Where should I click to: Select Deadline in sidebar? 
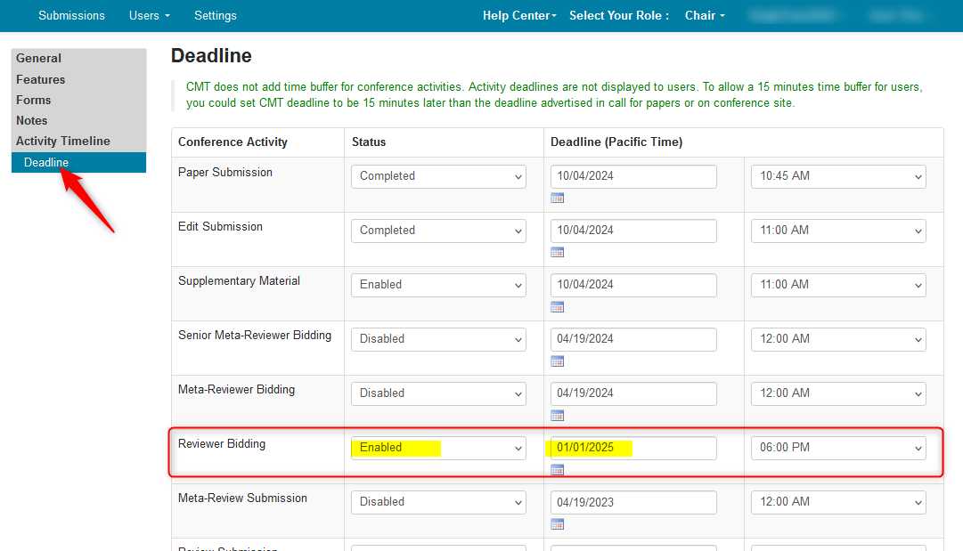tap(78, 162)
